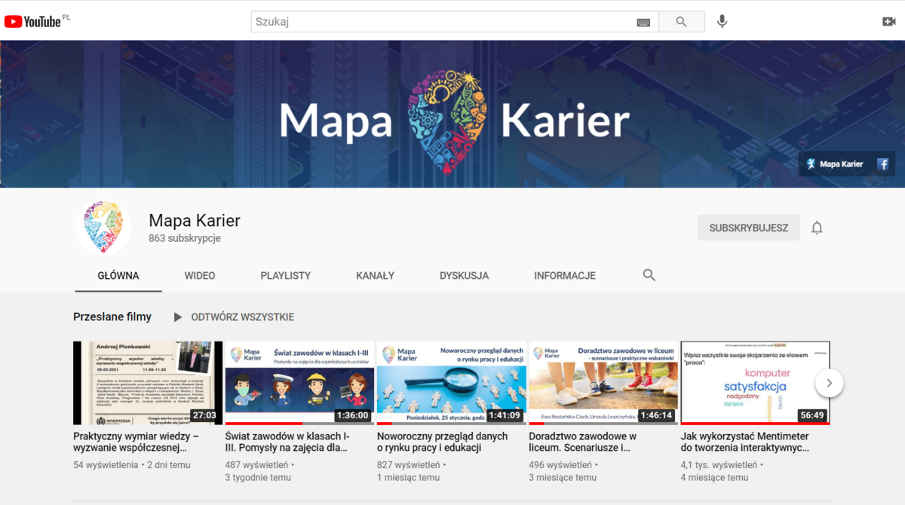This screenshot has height=505, width=905.
Task: Start voice search with microphone icon
Action: click(x=722, y=21)
